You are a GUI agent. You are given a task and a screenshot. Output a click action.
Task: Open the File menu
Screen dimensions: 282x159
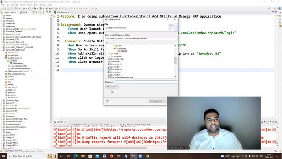click(x=2, y=5)
